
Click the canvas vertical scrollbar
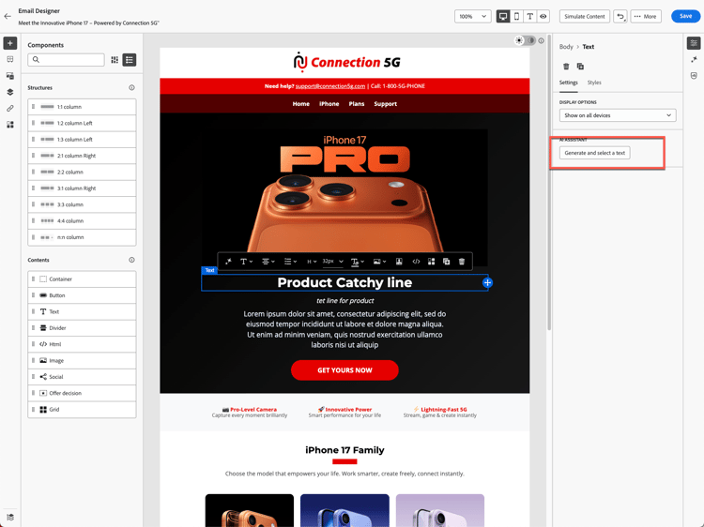click(549, 182)
